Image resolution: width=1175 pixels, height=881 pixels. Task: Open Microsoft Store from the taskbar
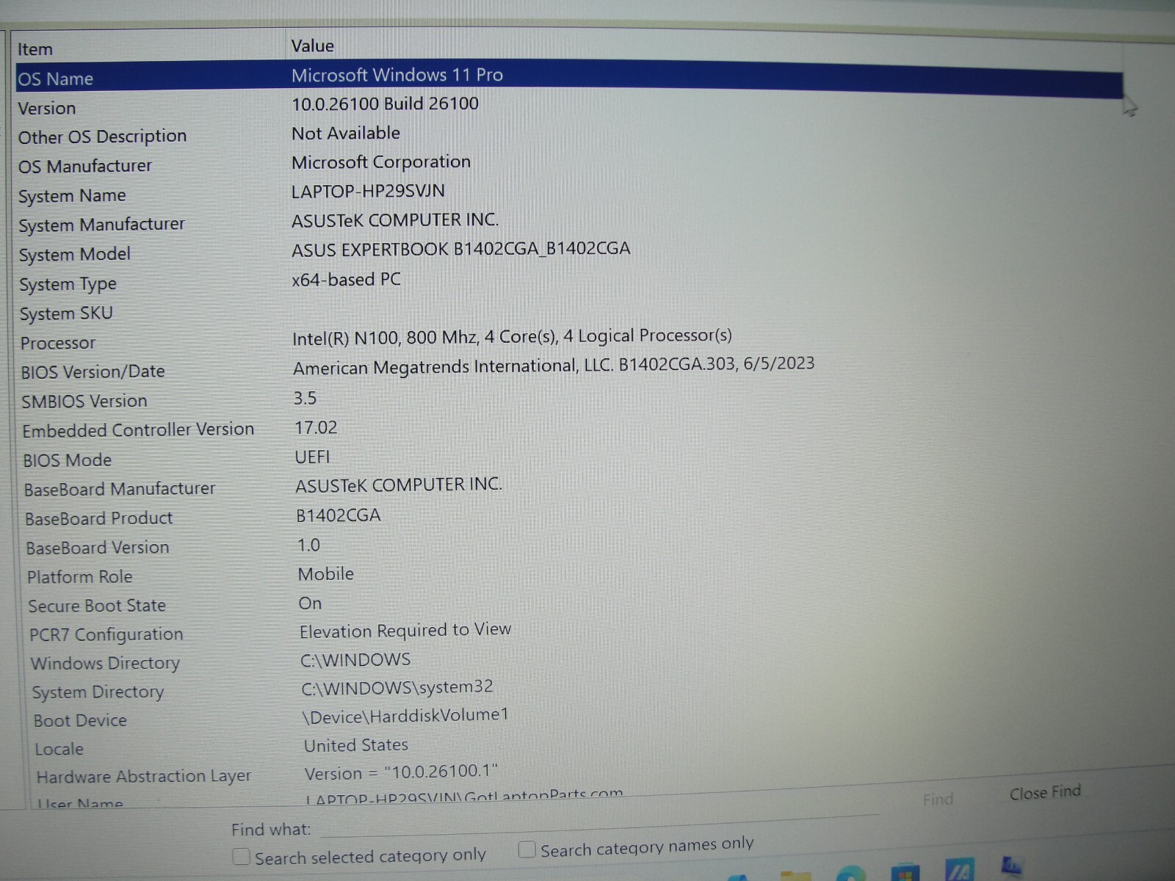pos(905,873)
